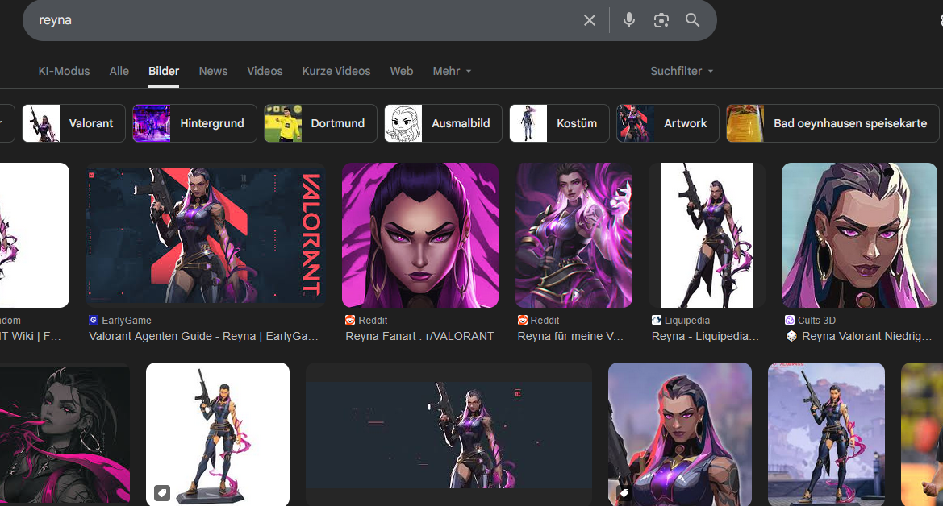Switch to the Videos tab
943x506 pixels.
265,71
